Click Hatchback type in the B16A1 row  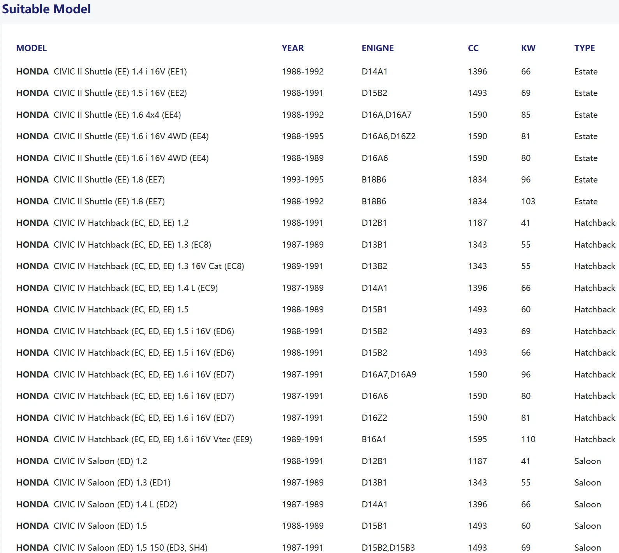tap(595, 440)
